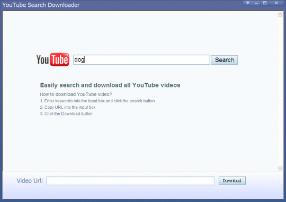Open the title bar dropdown arrow menu

point(247,3)
